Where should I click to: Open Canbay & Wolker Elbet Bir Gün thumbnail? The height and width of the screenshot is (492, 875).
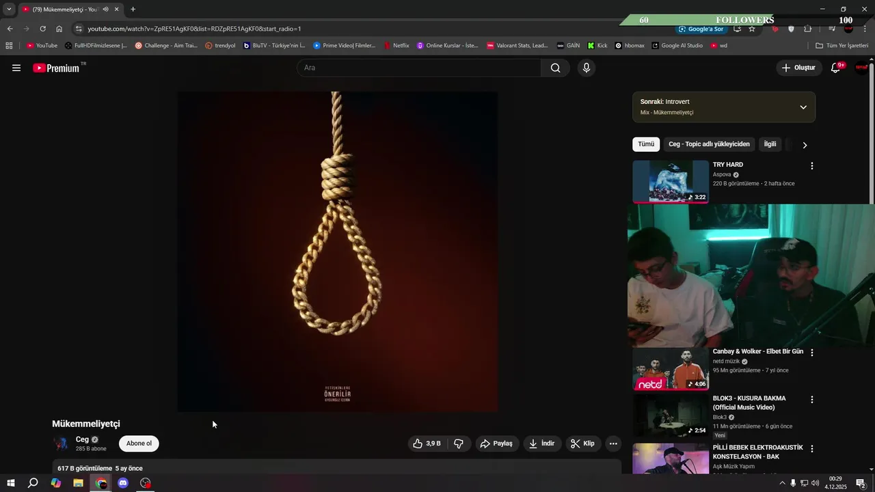click(x=671, y=369)
